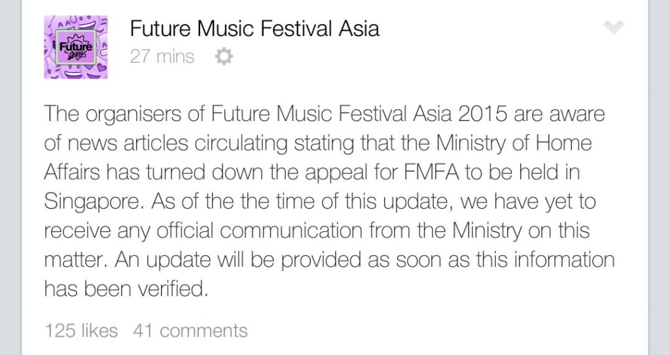Click the post text's first line
The width and height of the screenshot is (670, 355).
click(x=324, y=114)
